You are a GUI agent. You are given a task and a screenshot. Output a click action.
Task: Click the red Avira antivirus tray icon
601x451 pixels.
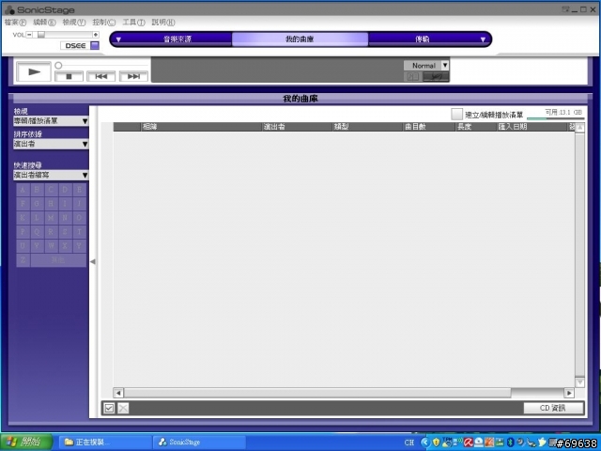coord(468,443)
